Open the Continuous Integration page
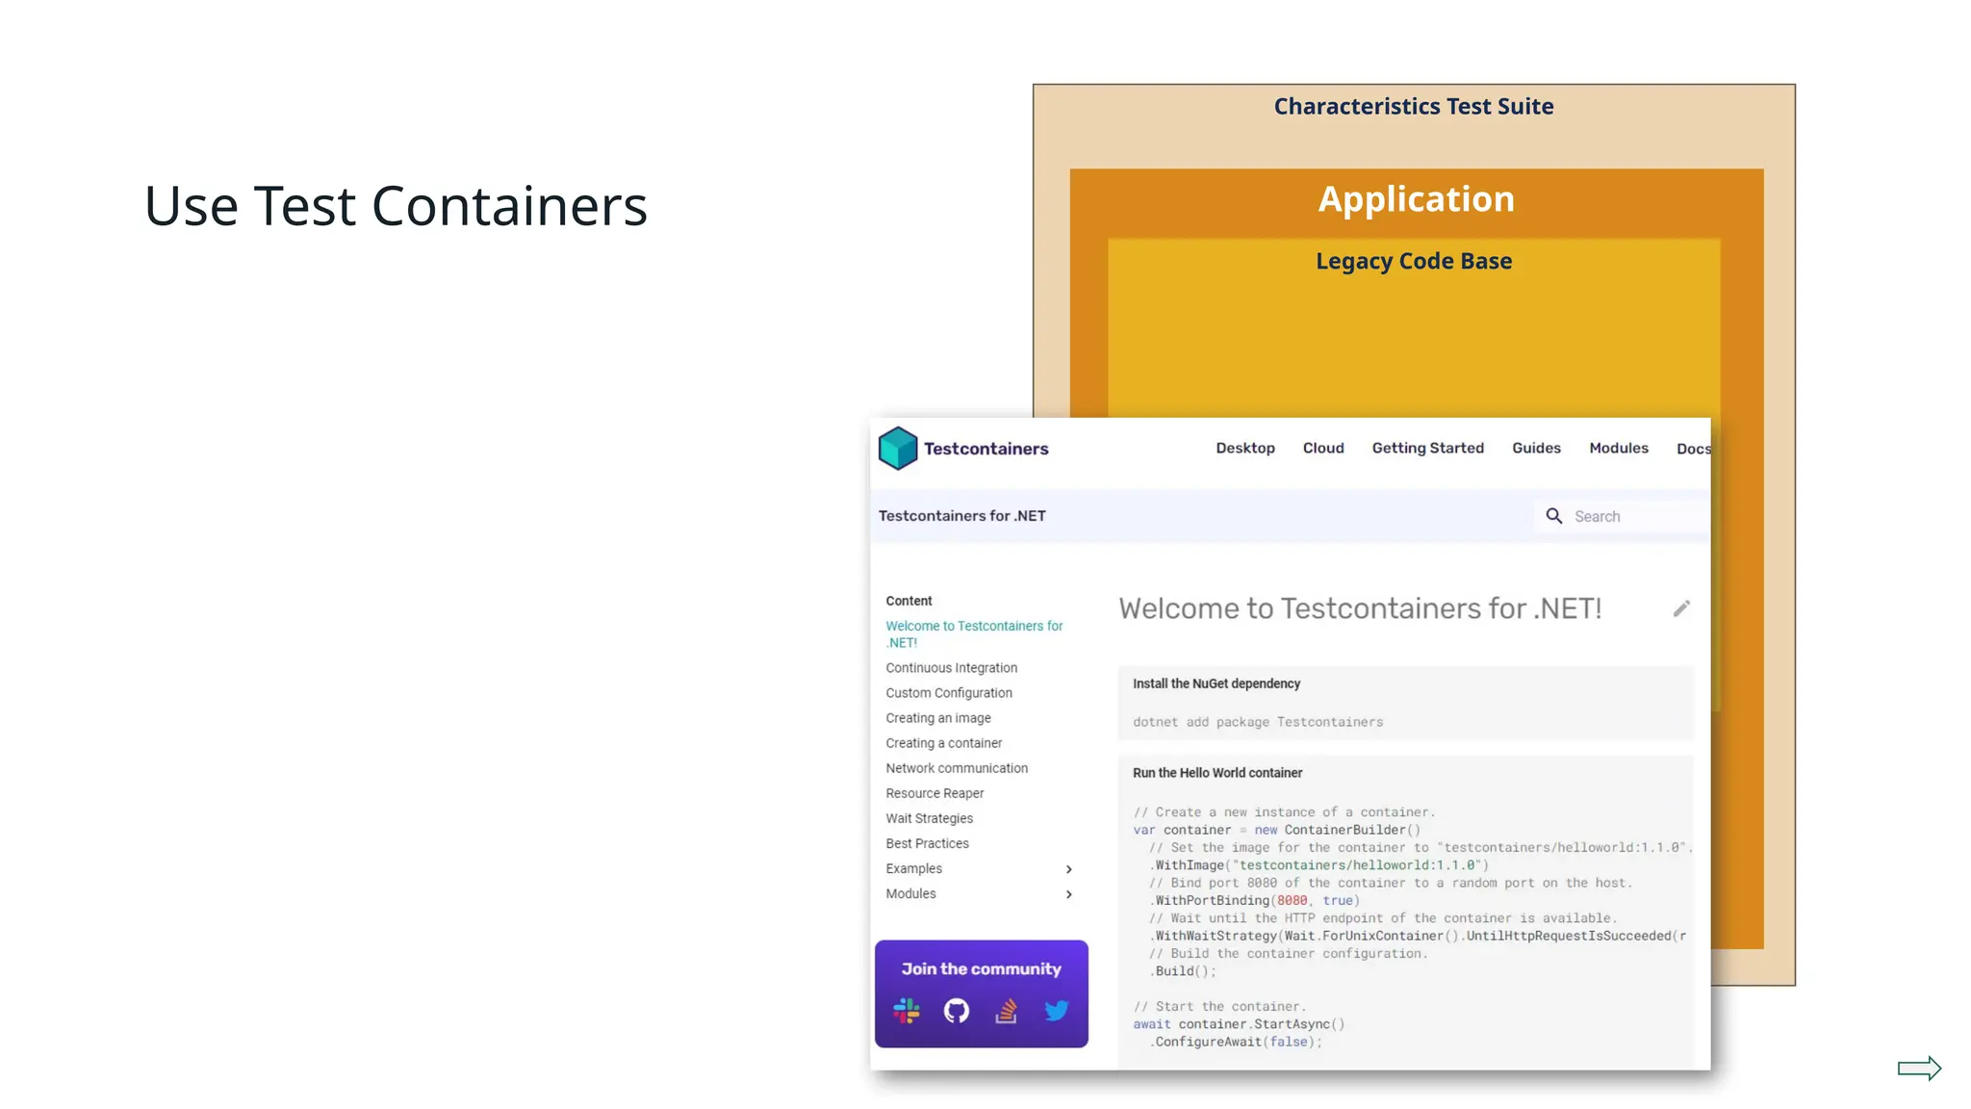The height and width of the screenshot is (1109, 1971). click(951, 668)
